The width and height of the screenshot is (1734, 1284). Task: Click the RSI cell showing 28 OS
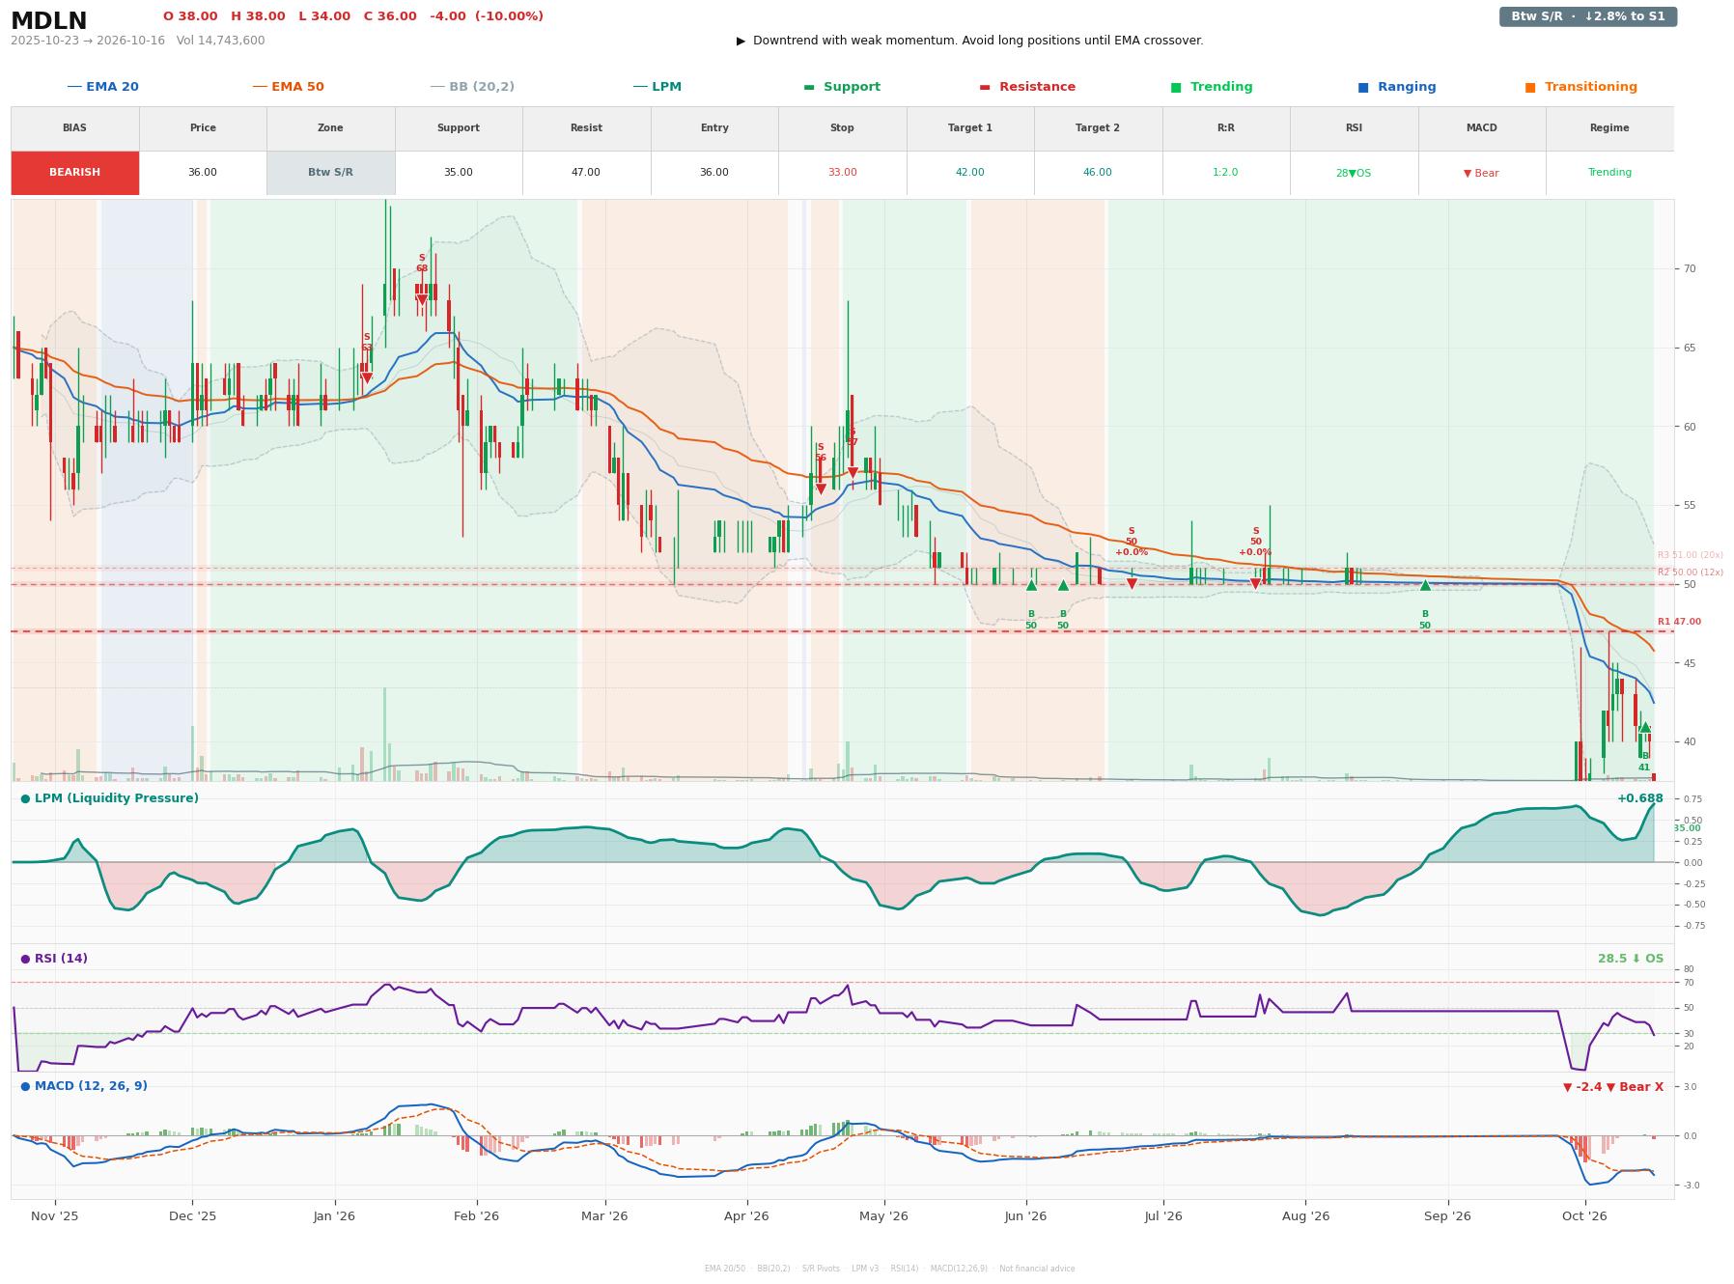pos(1354,173)
